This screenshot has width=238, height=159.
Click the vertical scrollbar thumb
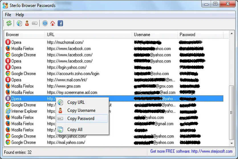click(232, 112)
